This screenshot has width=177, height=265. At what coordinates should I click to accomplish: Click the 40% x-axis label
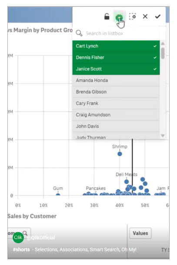coord(120,205)
